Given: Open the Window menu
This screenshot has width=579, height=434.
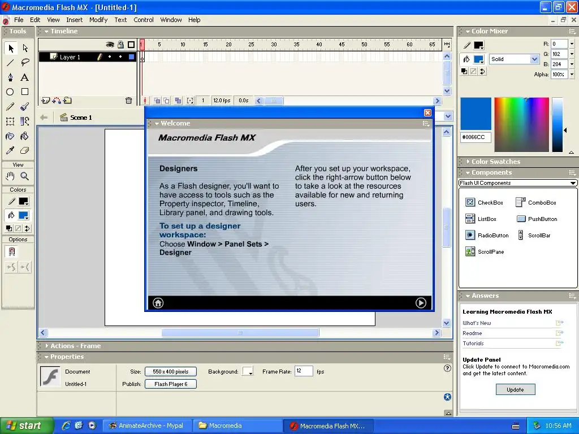Looking at the screenshot, I should click(x=171, y=20).
